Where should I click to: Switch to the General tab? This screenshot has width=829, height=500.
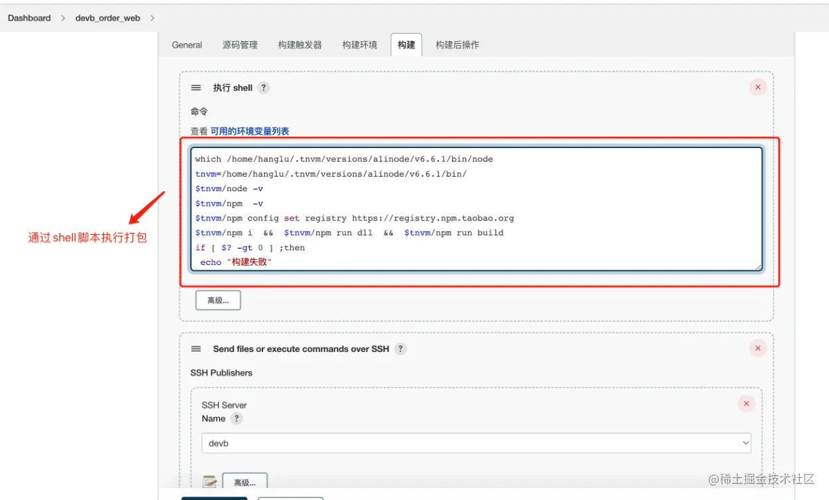(187, 45)
